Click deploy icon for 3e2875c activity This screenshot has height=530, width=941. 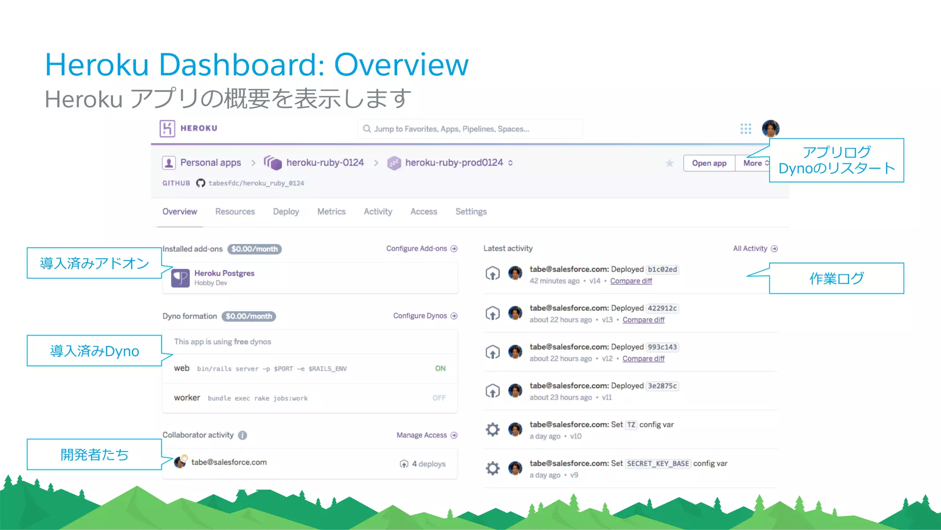[493, 391]
